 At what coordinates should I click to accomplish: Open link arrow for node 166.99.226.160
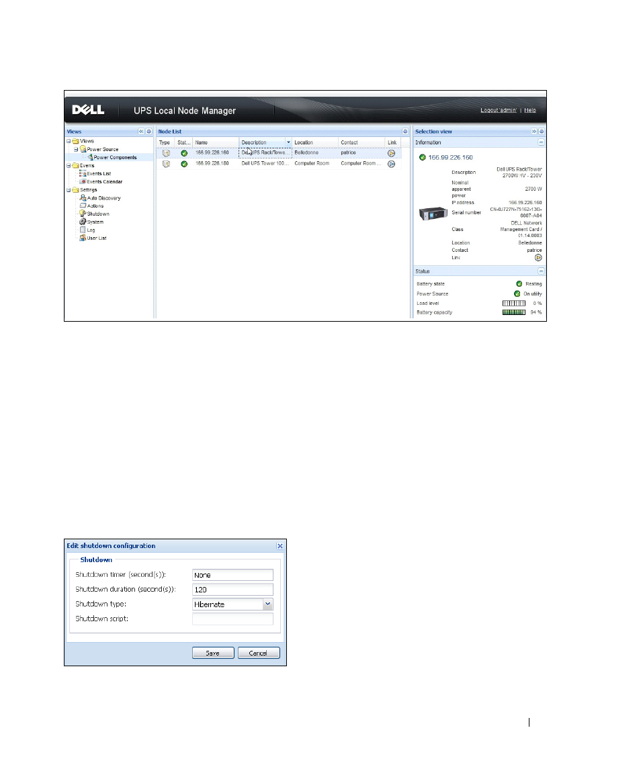click(x=391, y=153)
